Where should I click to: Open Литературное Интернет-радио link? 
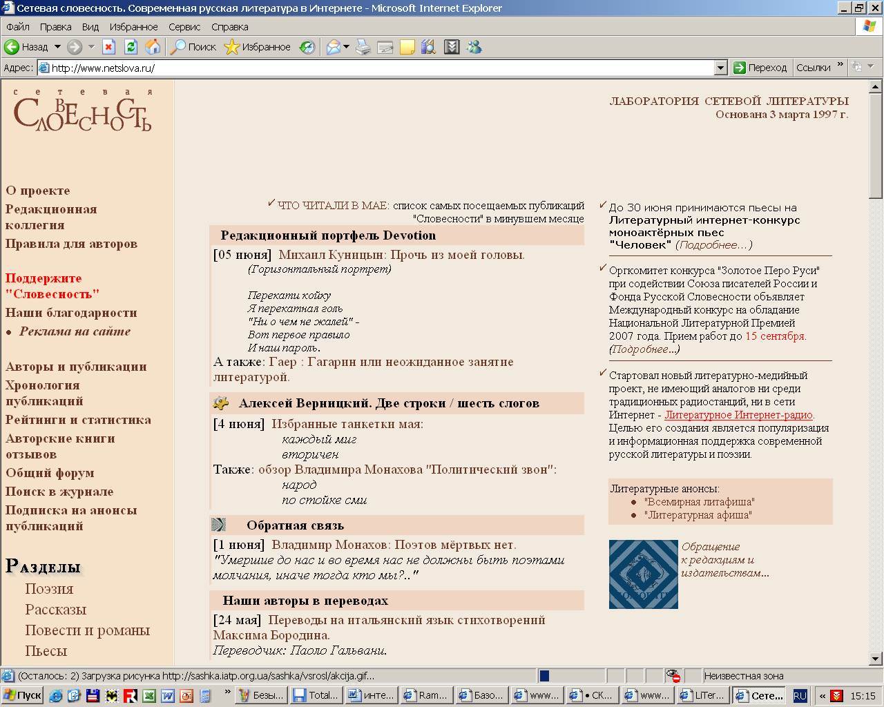coord(739,415)
